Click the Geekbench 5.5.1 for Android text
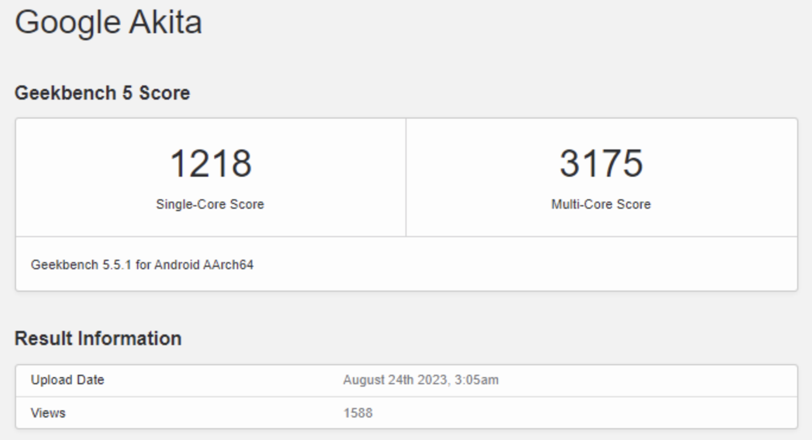Image resolution: width=812 pixels, height=440 pixels. [142, 265]
